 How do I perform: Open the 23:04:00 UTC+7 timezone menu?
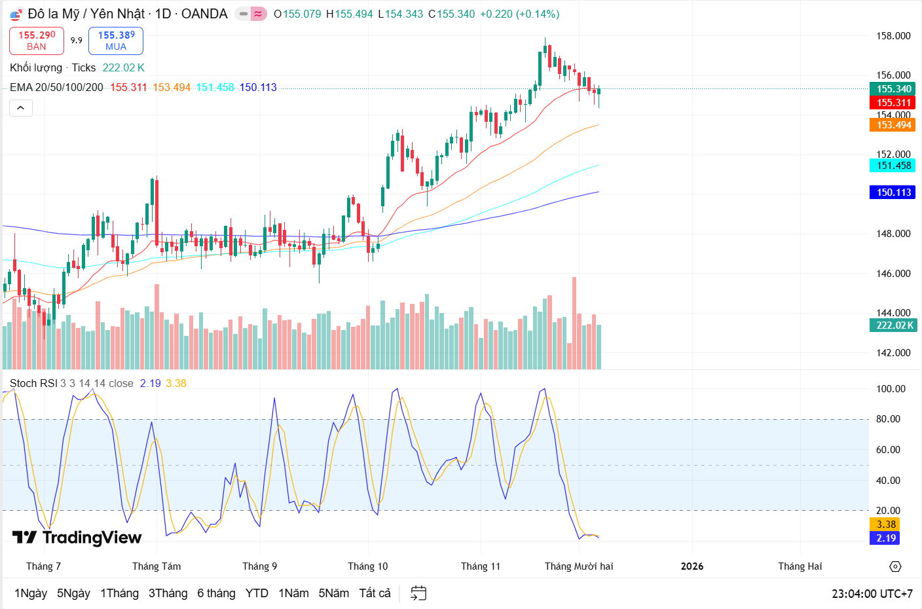point(872,594)
